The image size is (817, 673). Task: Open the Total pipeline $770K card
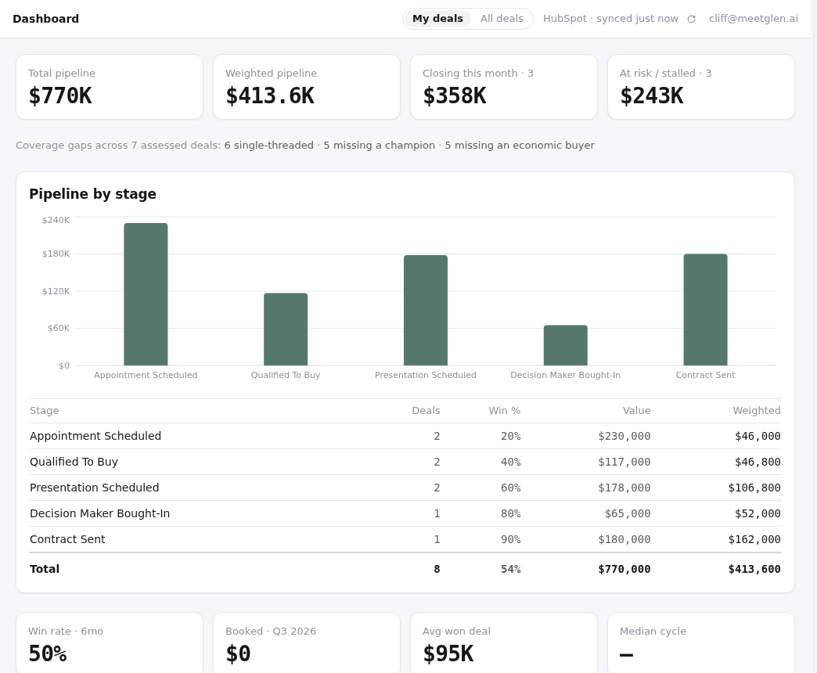pos(110,87)
